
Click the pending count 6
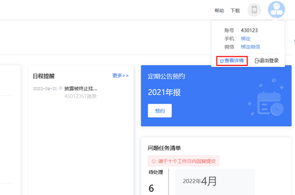pyautogui.click(x=152, y=188)
